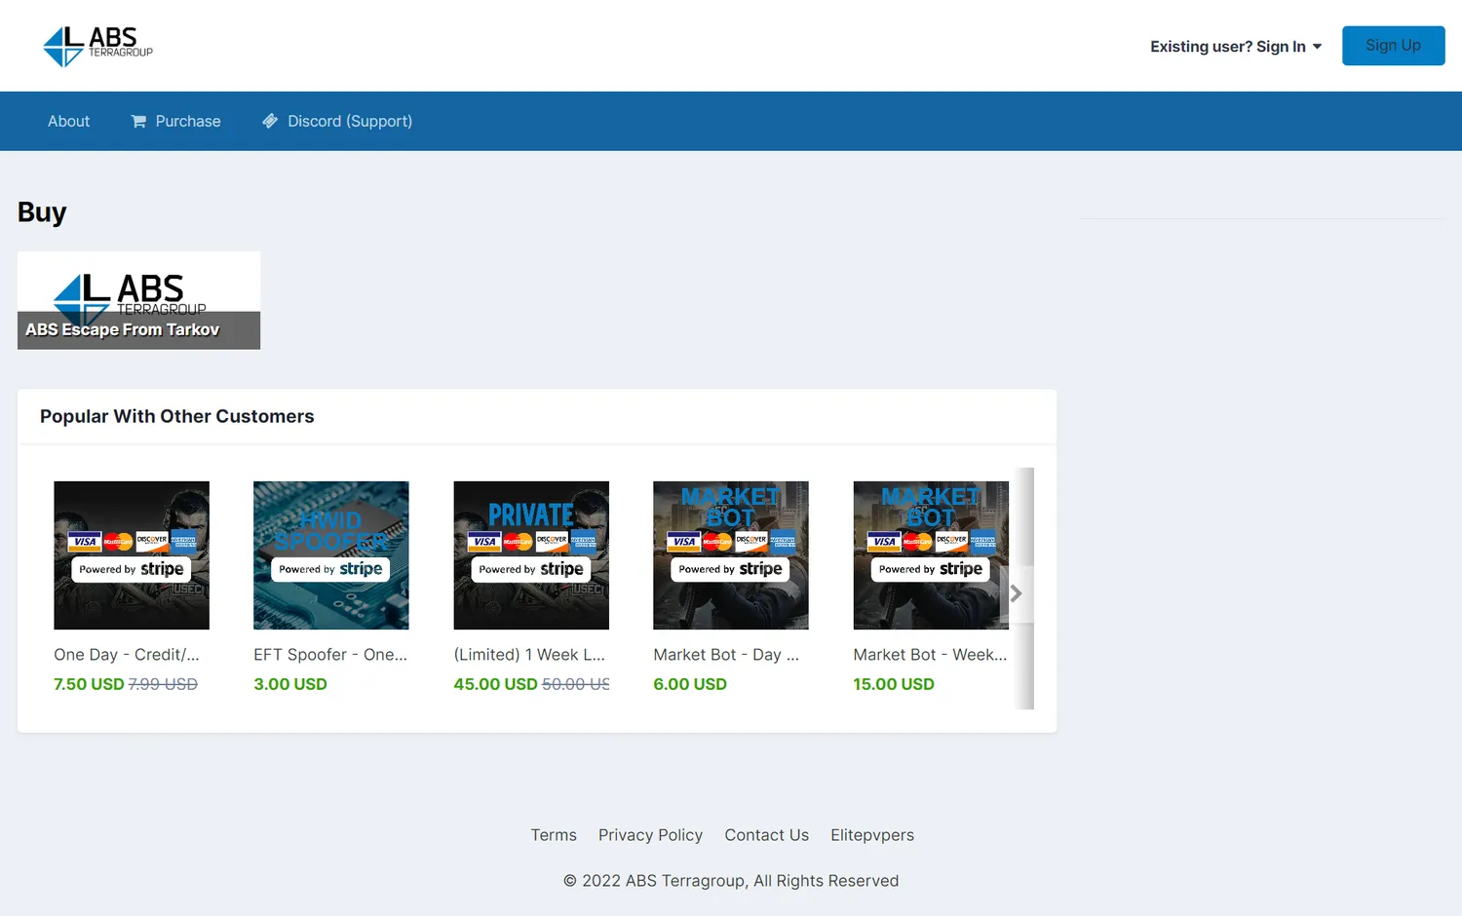Click the '(Limited) 1 Week L...' product title

(529, 655)
